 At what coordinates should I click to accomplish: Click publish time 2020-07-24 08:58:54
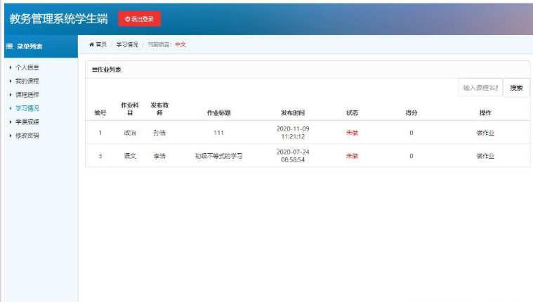point(293,156)
